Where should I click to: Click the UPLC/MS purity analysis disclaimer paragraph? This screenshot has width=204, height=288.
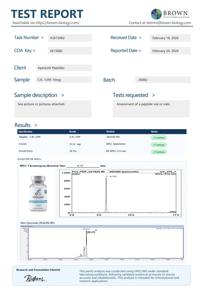pyautogui.click(x=129, y=276)
